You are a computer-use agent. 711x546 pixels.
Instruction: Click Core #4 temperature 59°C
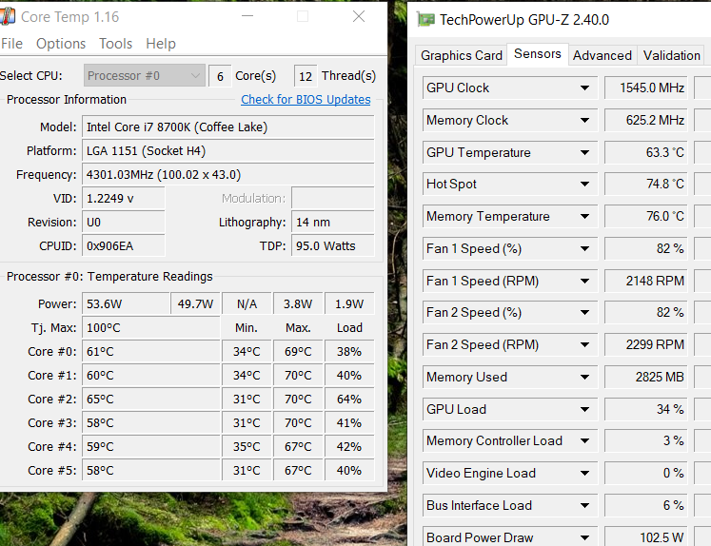(x=151, y=447)
